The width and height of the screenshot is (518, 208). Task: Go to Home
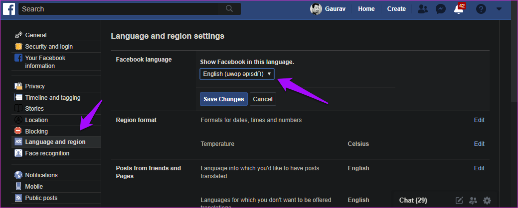tap(366, 9)
